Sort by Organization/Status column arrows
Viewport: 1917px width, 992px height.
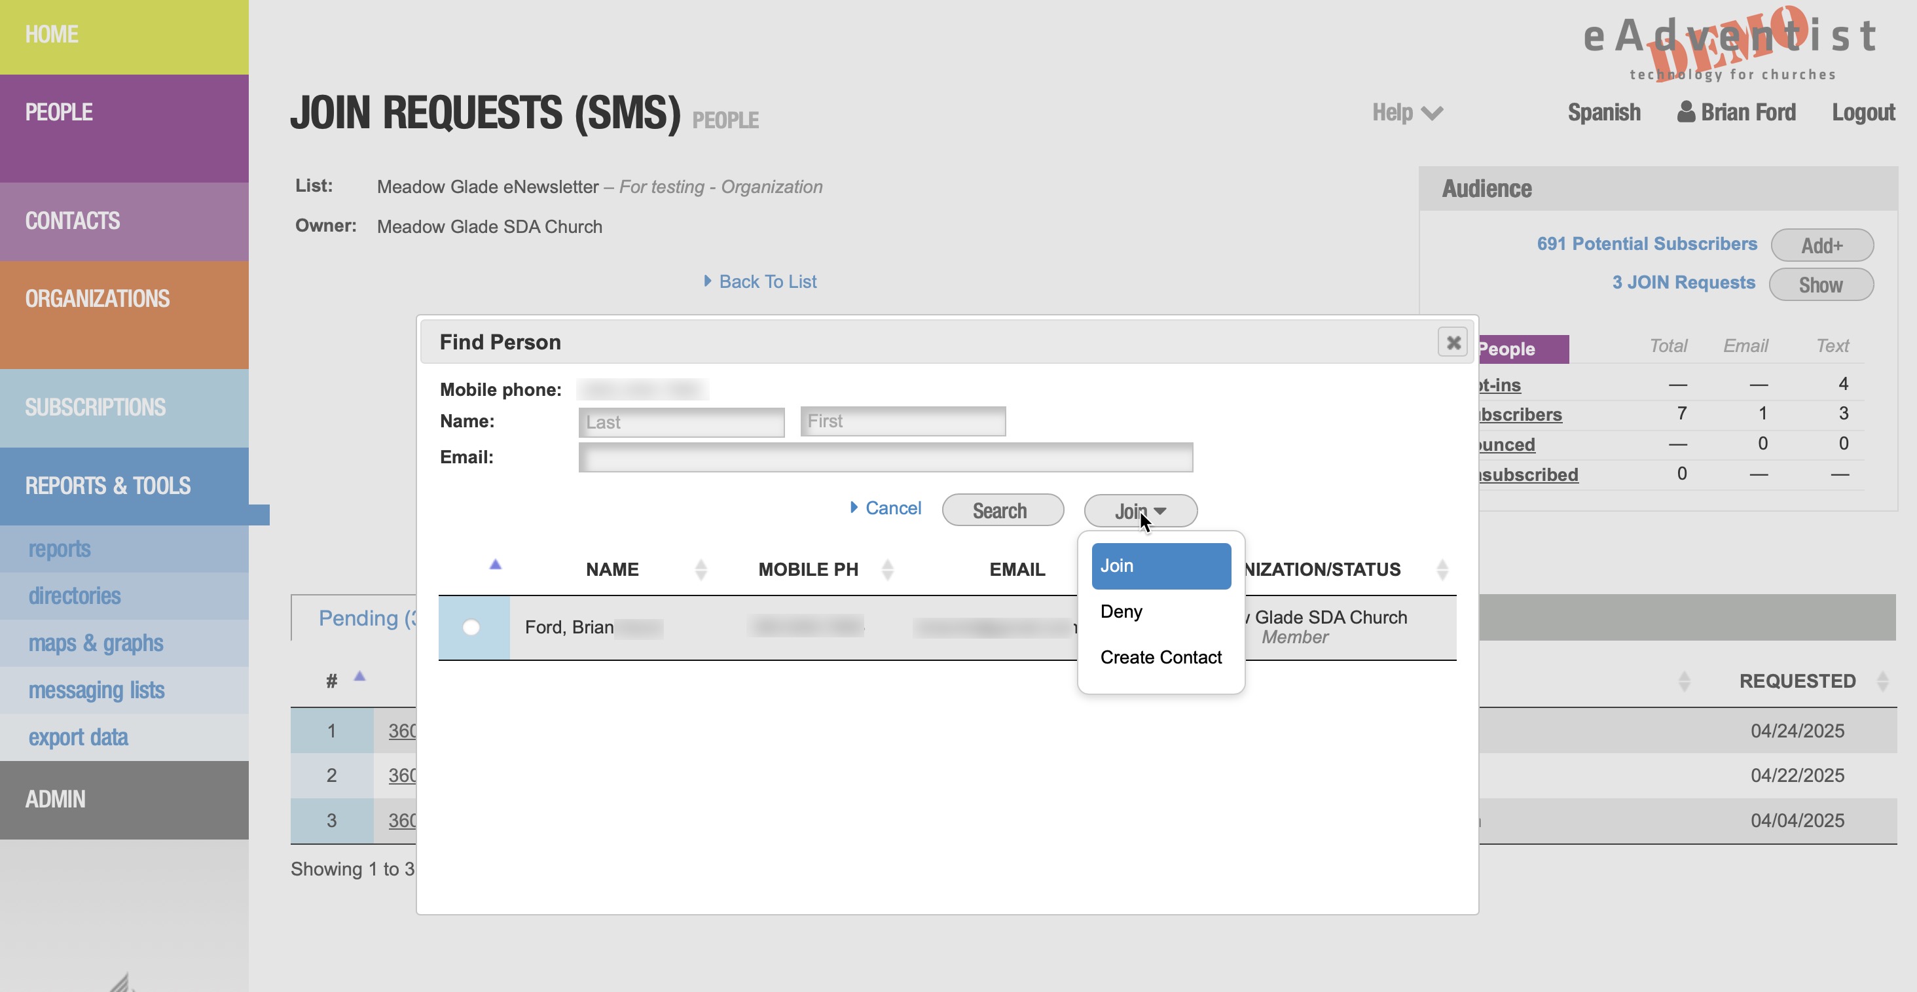coord(1442,570)
